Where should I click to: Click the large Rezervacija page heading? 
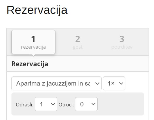(x=37, y=10)
